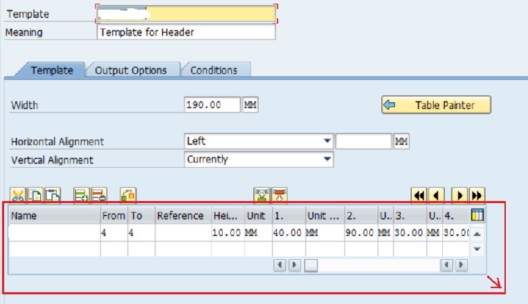Expand the Vertical Alignment dropdown
Image resolution: width=528 pixels, height=304 pixels.
tap(327, 160)
